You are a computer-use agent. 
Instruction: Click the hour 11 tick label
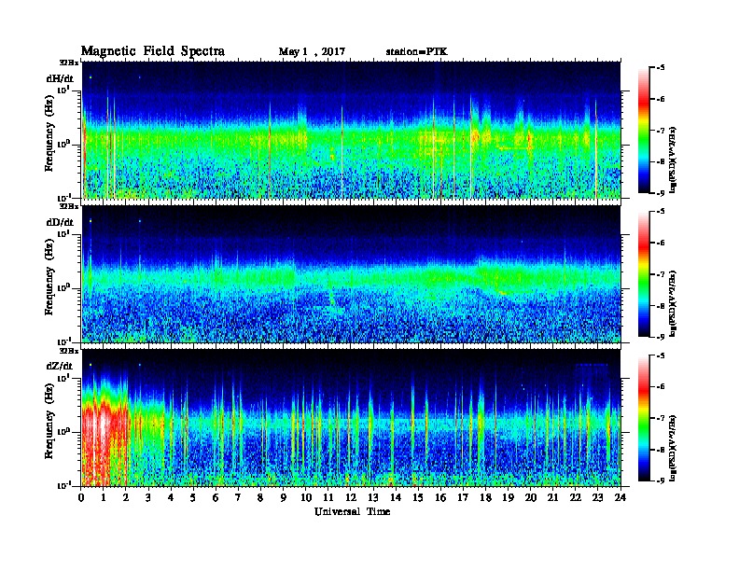329,497
